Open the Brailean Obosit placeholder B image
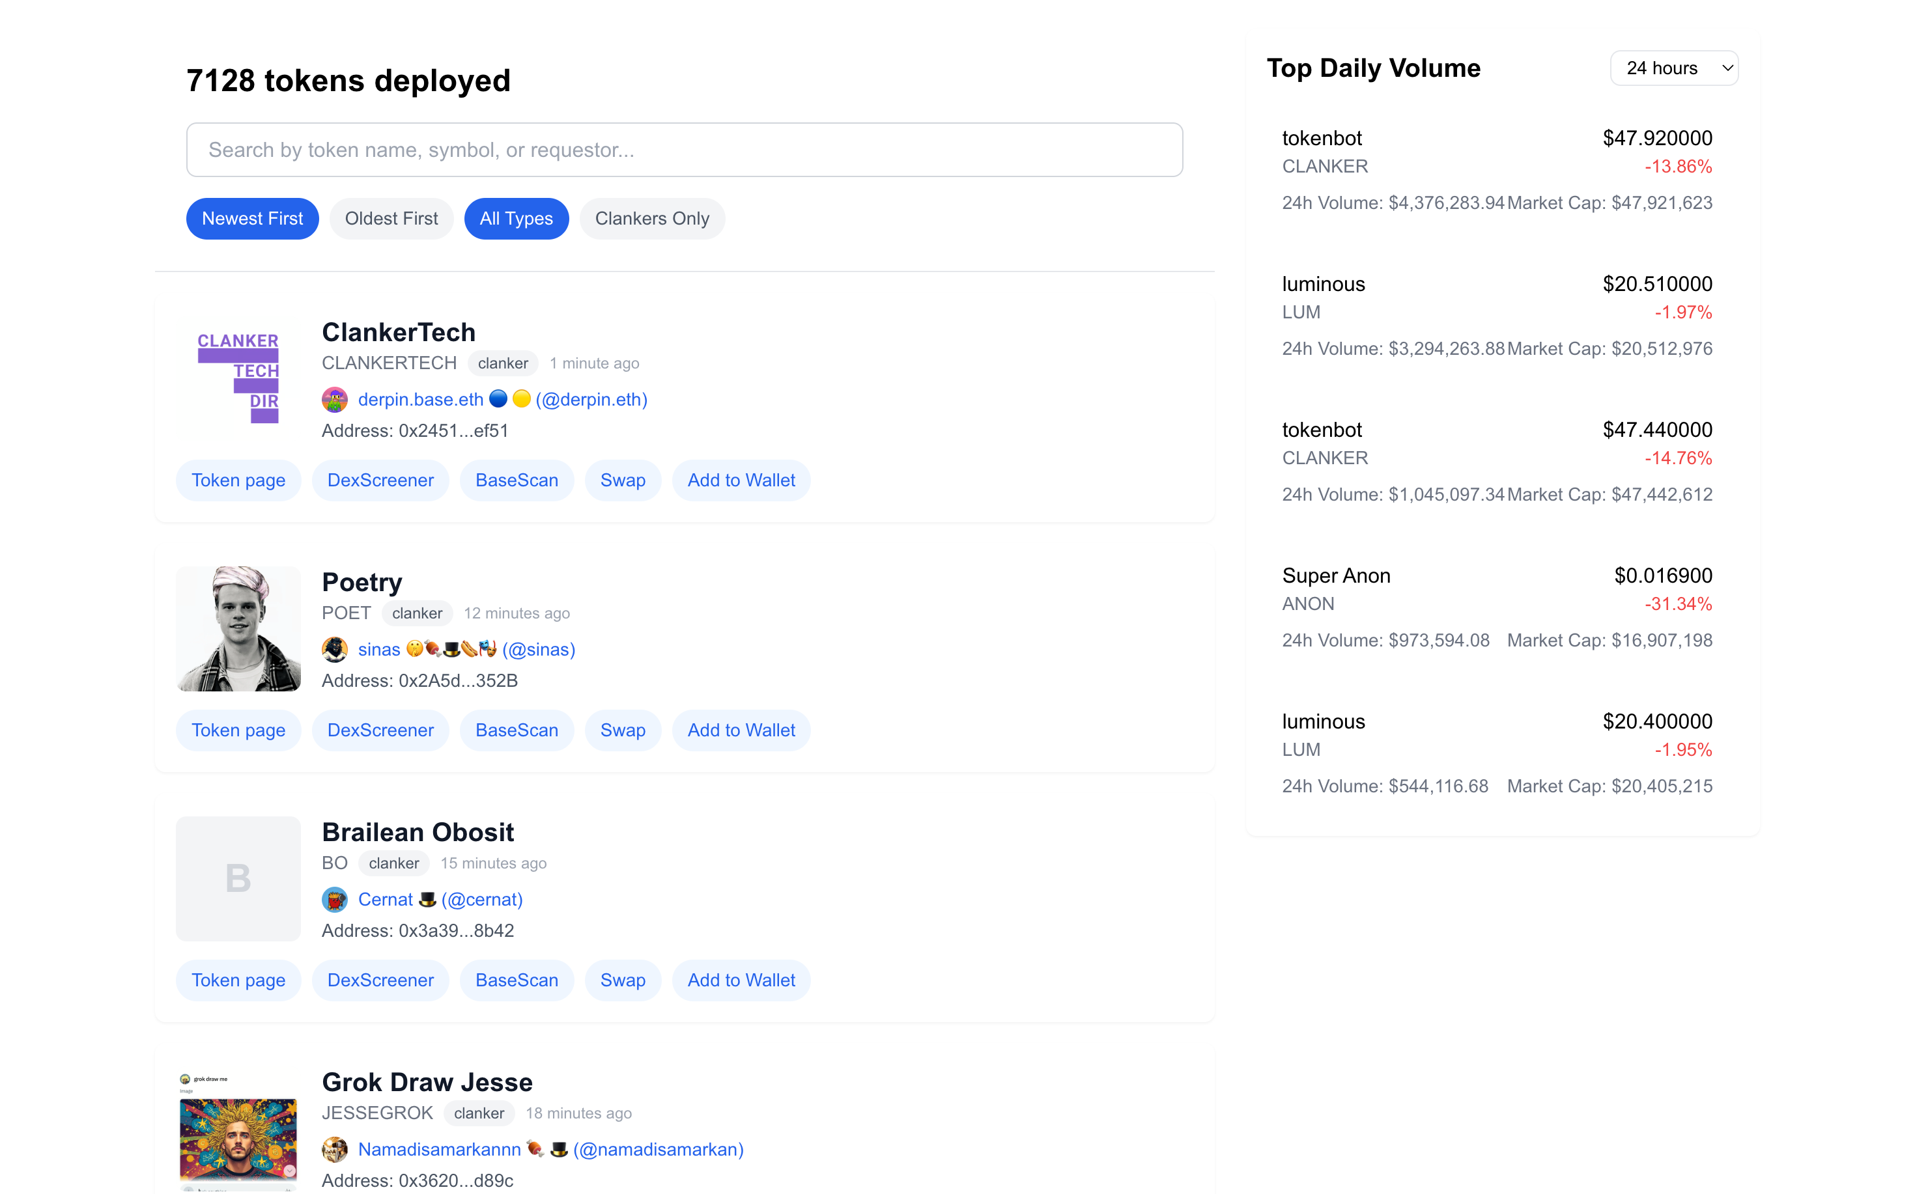The height and width of the screenshot is (1194, 1915). pos(238,878)
